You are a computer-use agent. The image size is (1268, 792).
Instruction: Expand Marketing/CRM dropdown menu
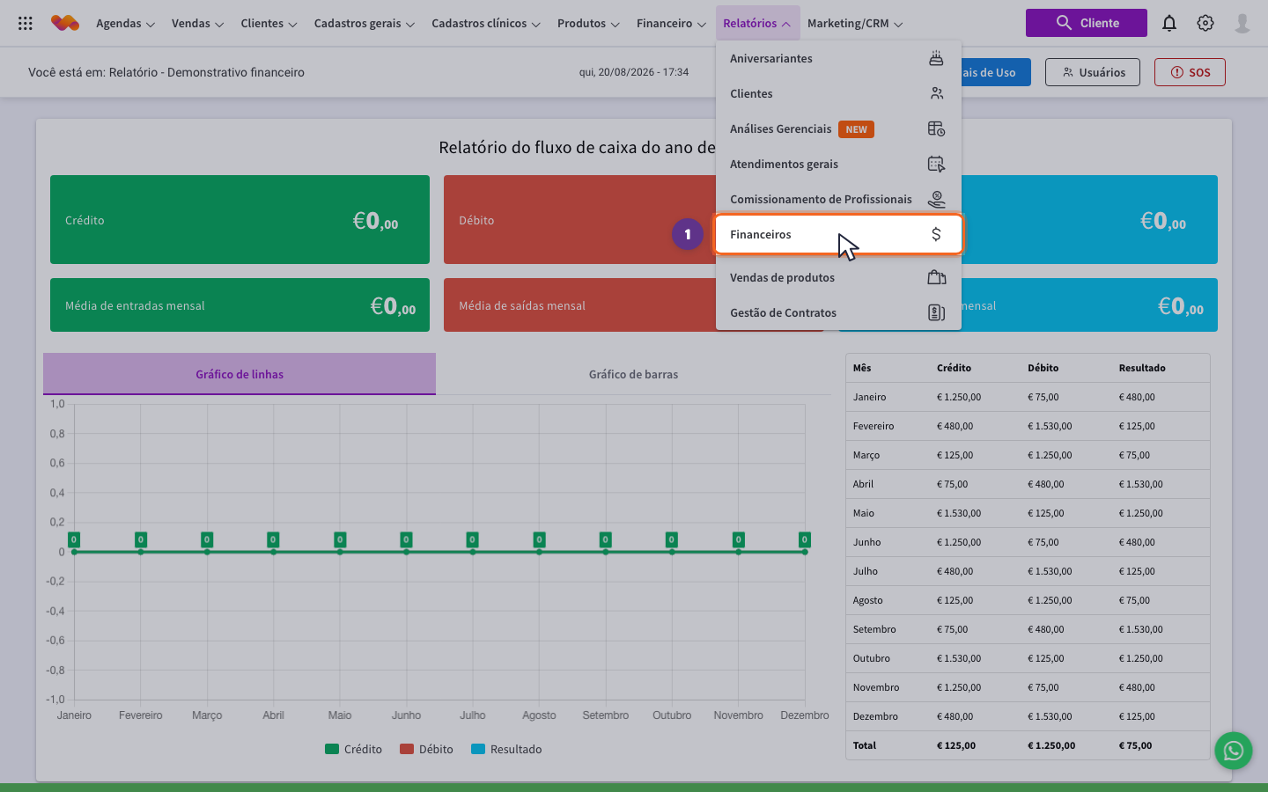click(855, 24)
